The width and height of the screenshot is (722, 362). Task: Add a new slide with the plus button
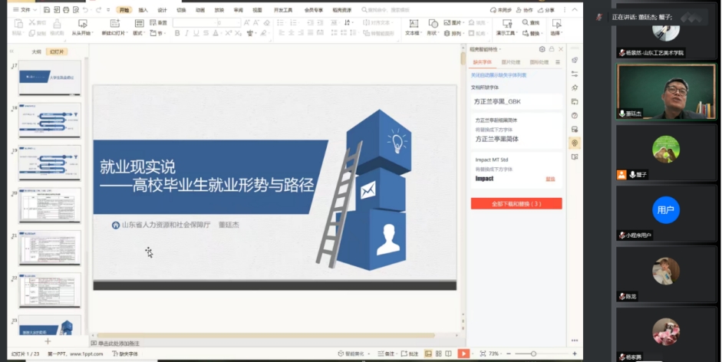(48, 341)
